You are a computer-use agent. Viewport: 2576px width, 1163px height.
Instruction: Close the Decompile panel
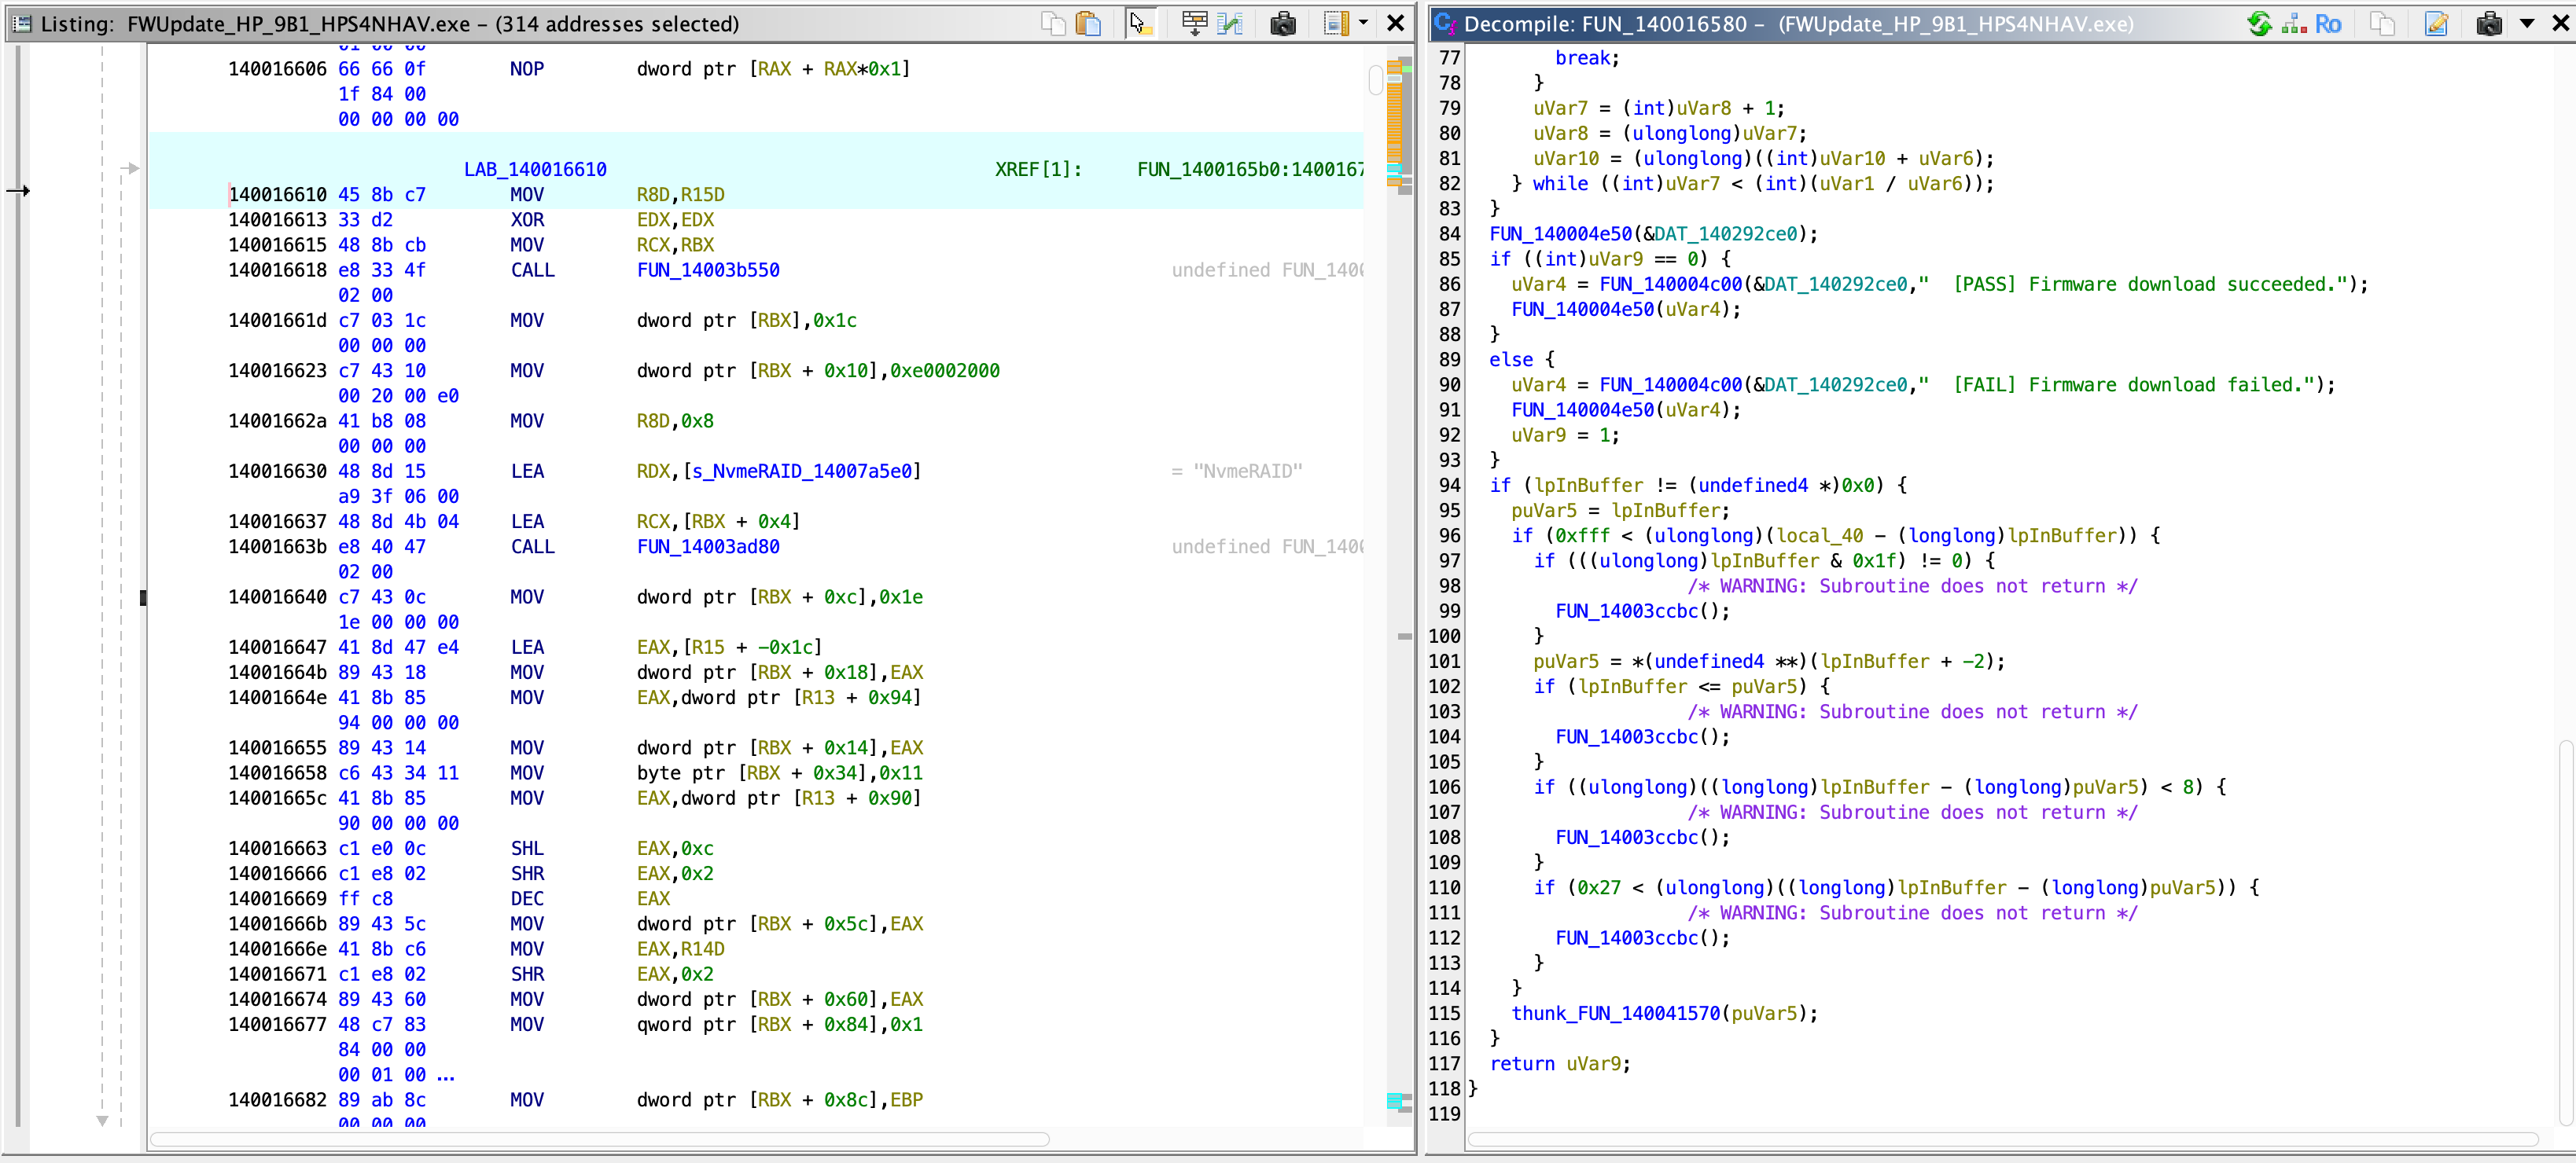tap(2561, 23)
